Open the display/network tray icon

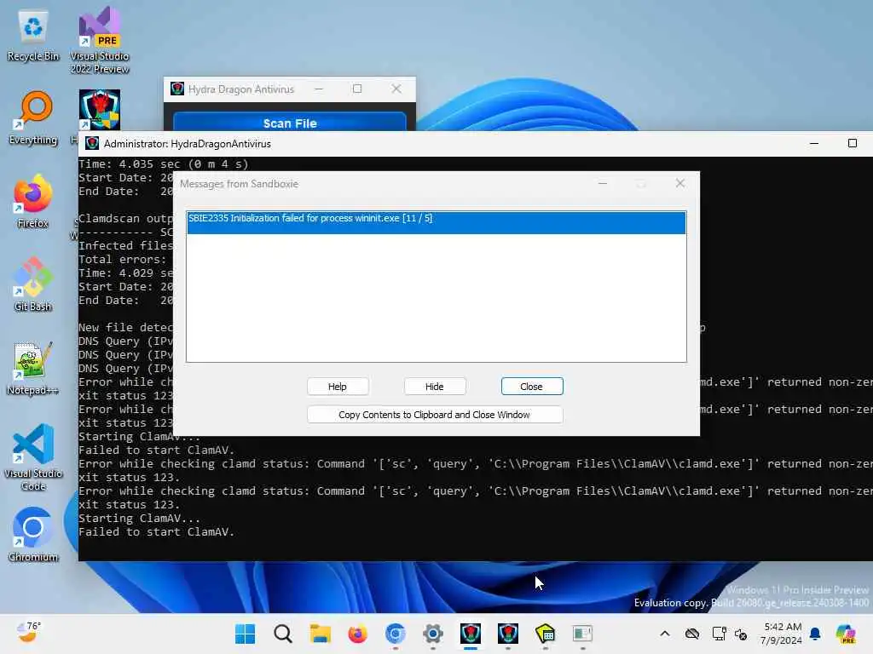[719, 634]
